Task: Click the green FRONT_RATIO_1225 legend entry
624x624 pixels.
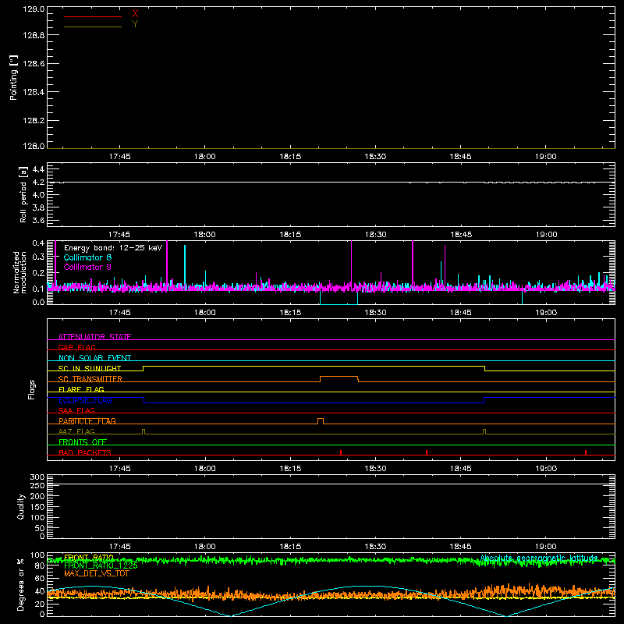Action: pyautogui.click(x=101, y=565)
